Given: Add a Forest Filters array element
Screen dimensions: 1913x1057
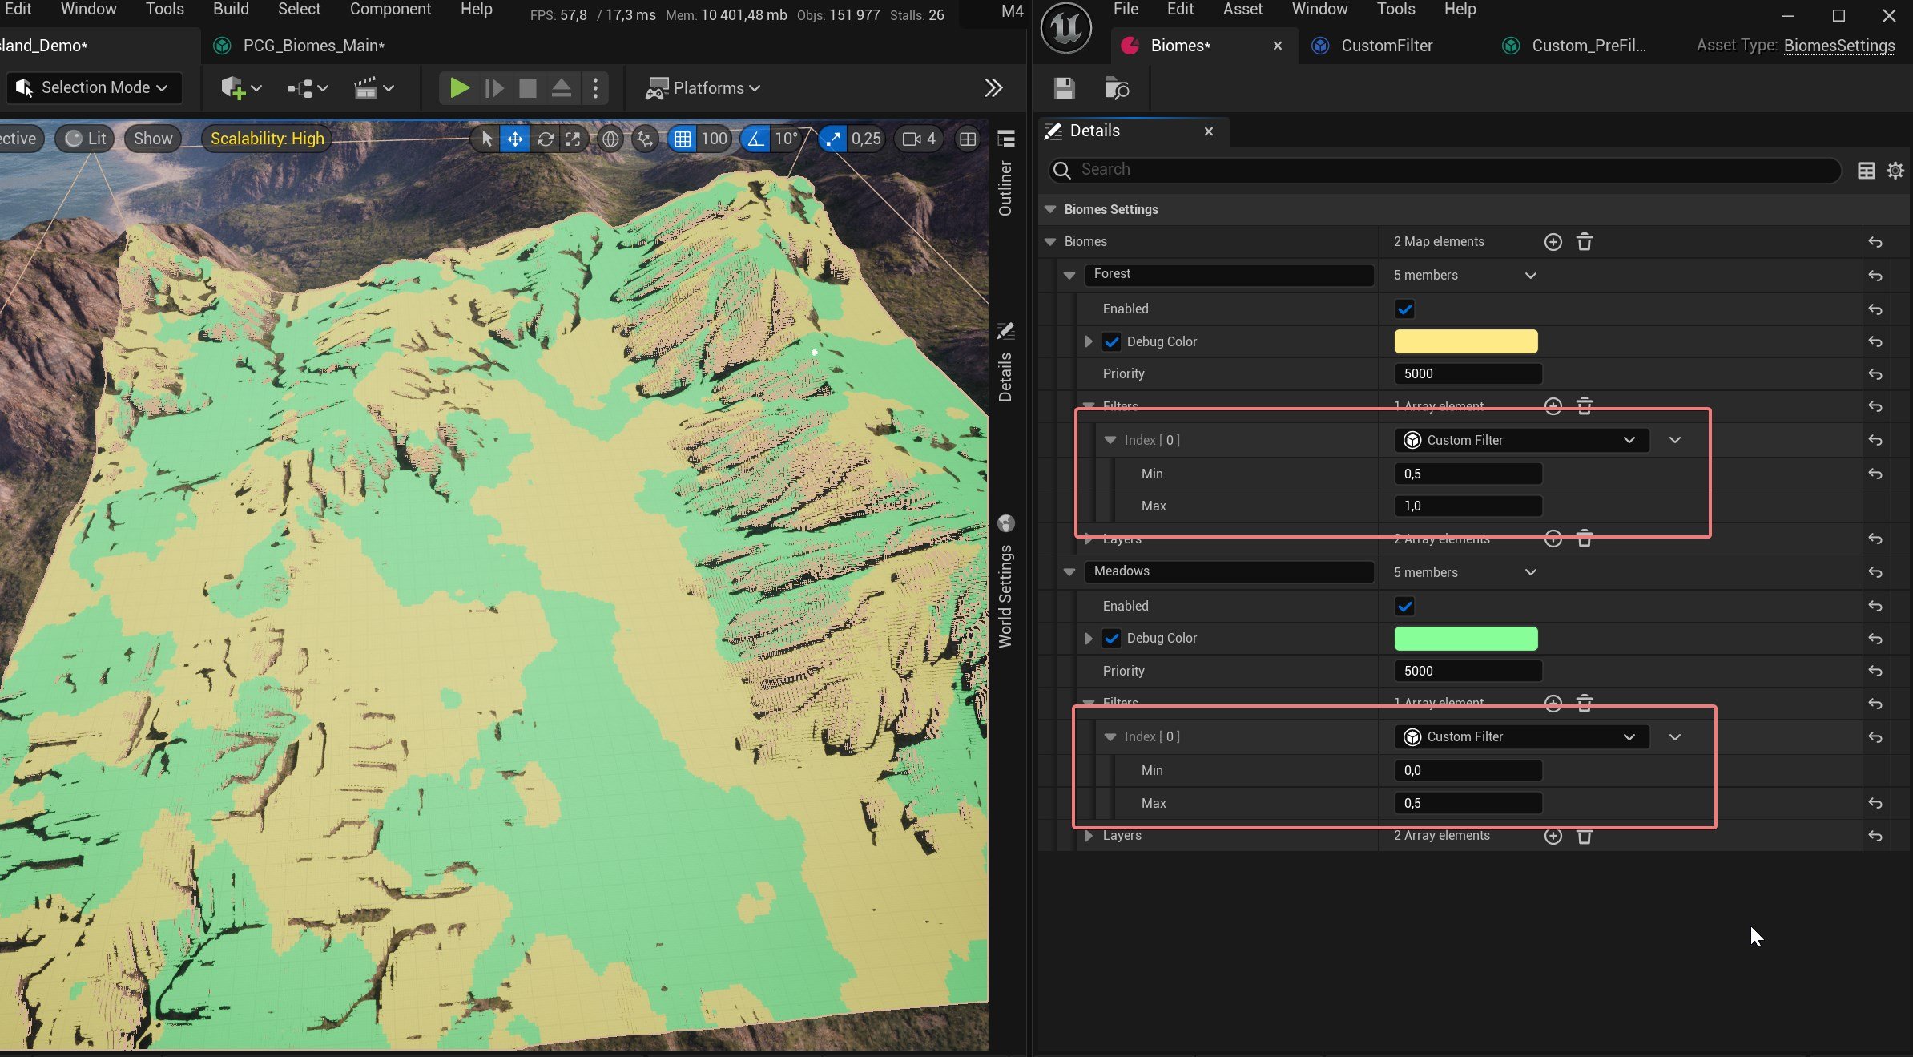Looking at the screenshot, I should (x=1553, y=406).
